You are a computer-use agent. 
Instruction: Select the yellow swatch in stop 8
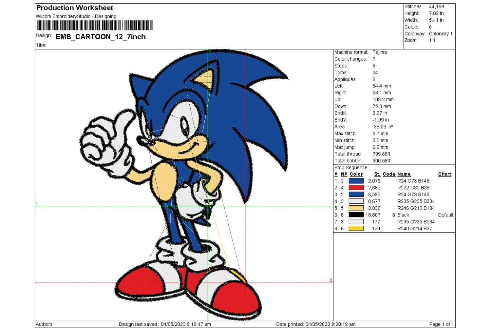[356, 229]
